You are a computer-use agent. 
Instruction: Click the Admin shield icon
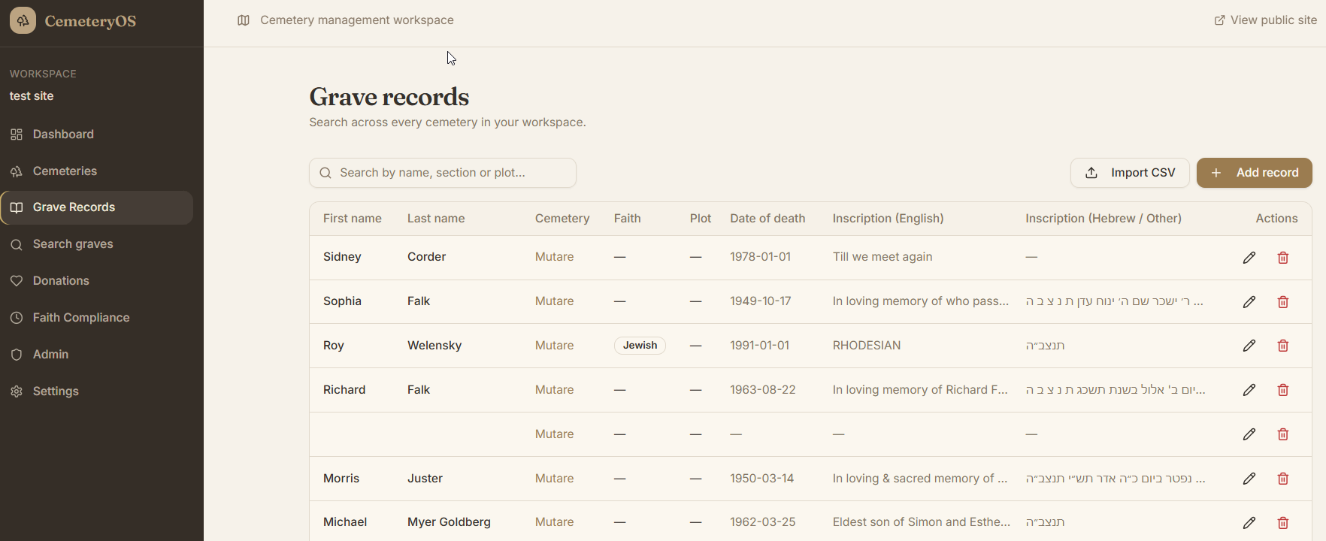[17, 355]
